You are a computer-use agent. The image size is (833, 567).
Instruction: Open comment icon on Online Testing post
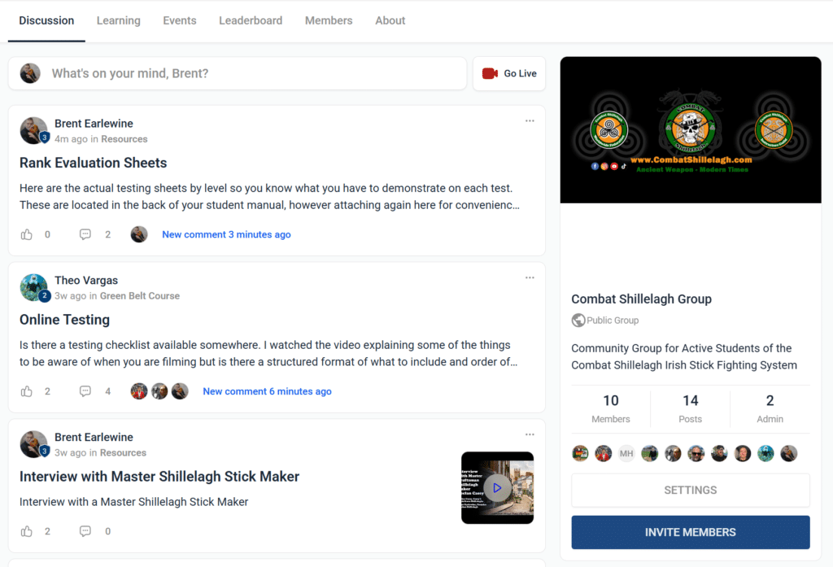coord(85,391)
